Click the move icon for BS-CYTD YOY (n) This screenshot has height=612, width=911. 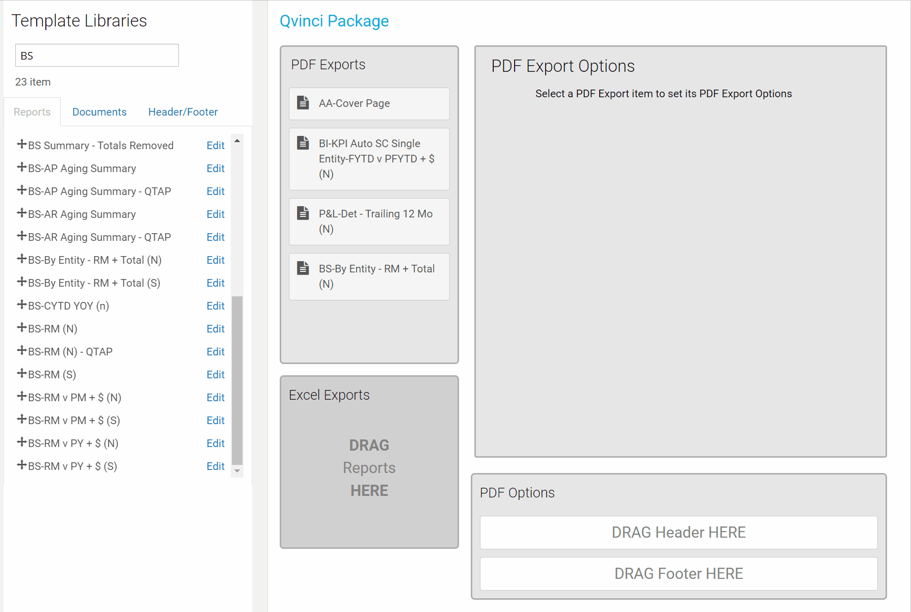21,304
